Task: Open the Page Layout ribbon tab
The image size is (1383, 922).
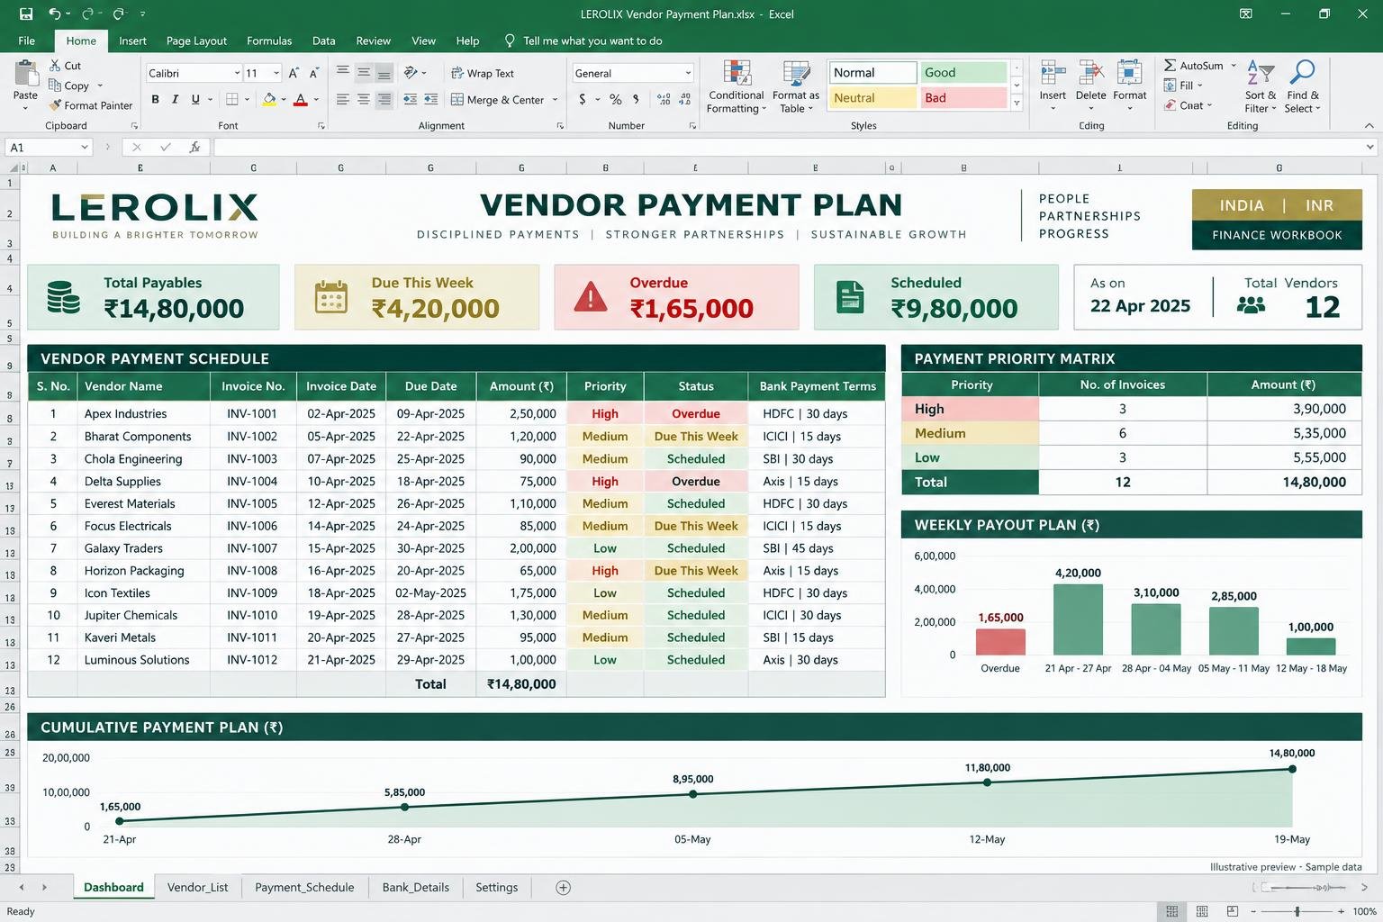Action: (196, 41)
